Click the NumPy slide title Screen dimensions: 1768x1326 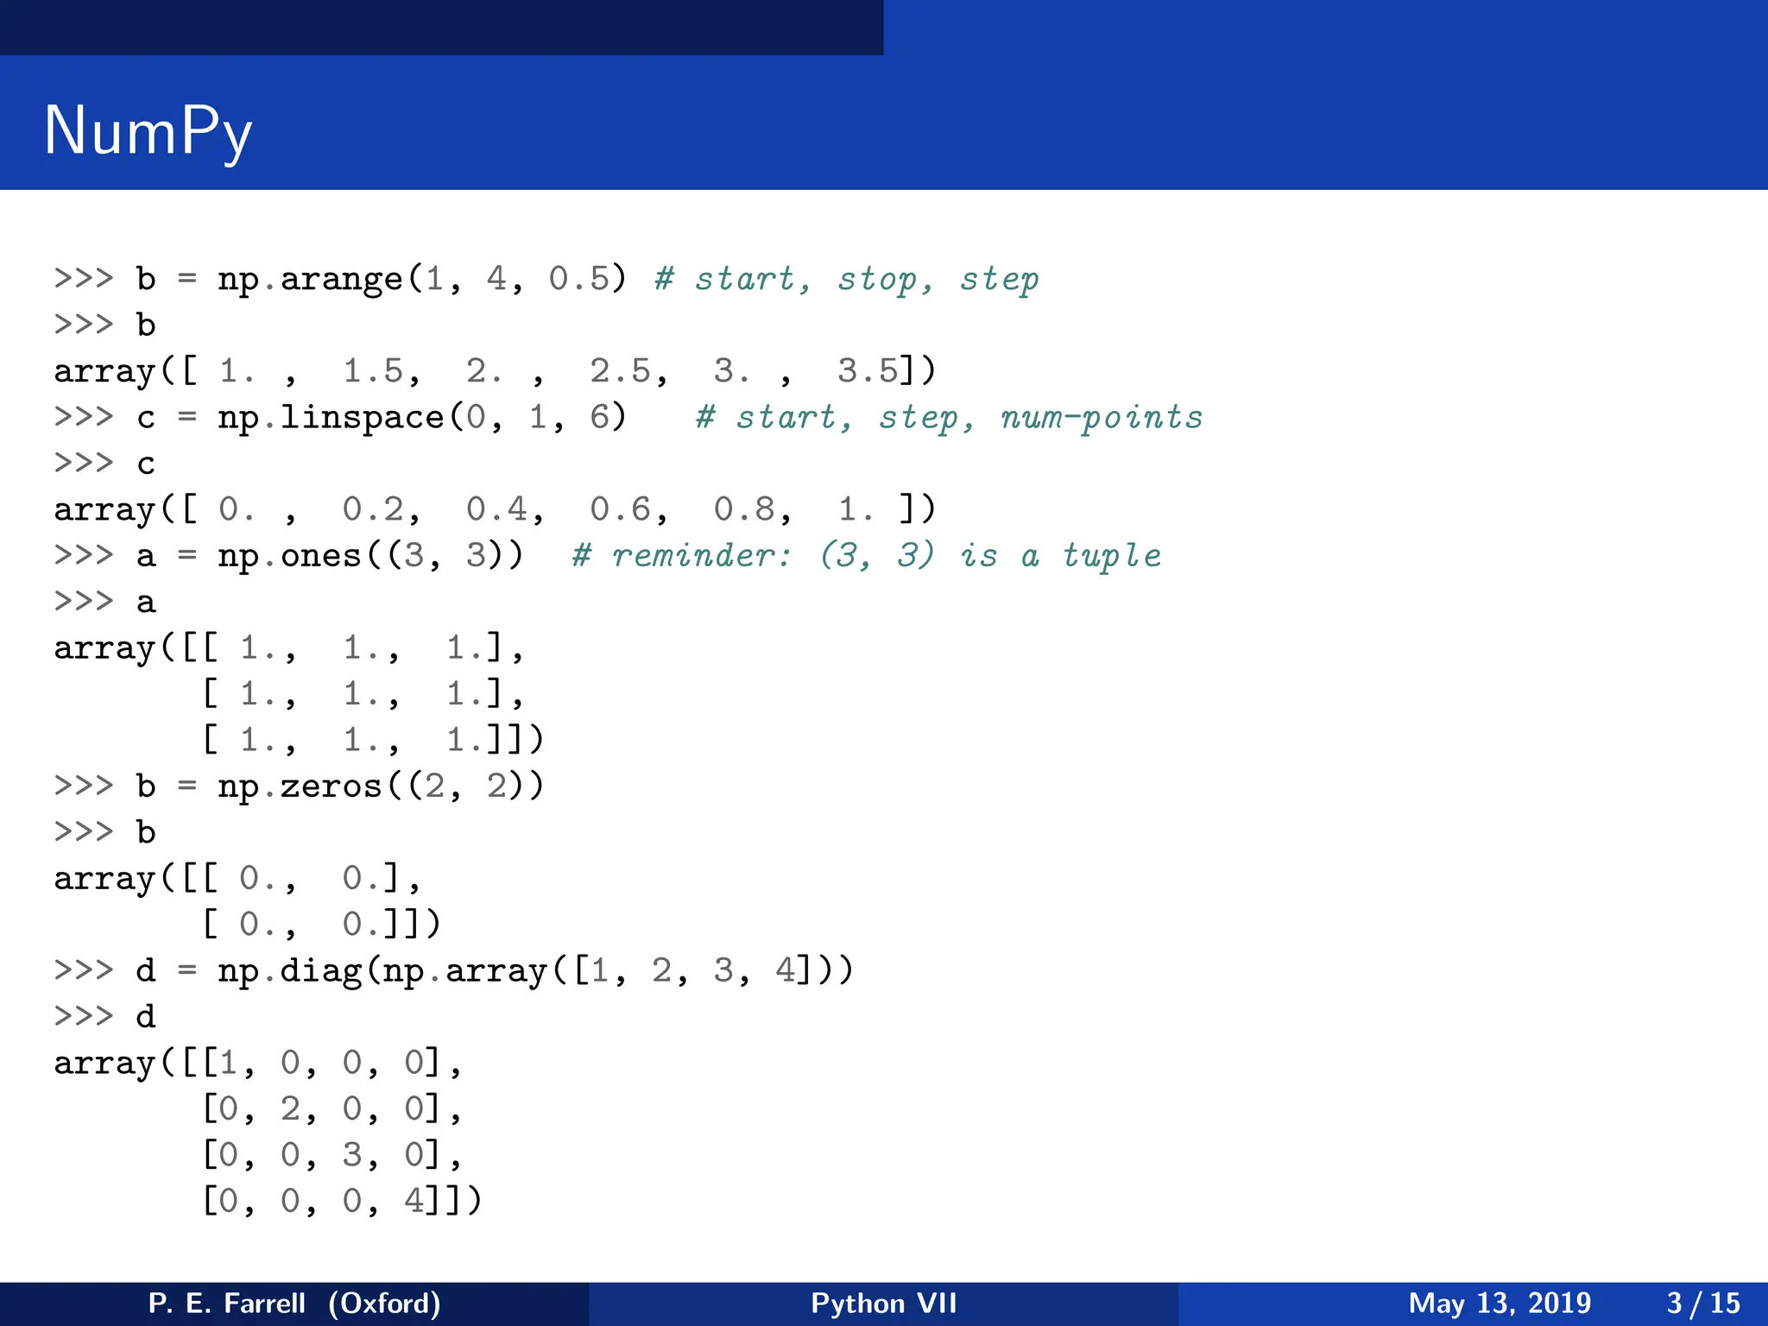148,132
